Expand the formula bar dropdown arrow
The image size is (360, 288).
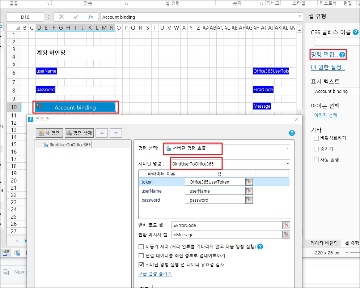point(300,17)
